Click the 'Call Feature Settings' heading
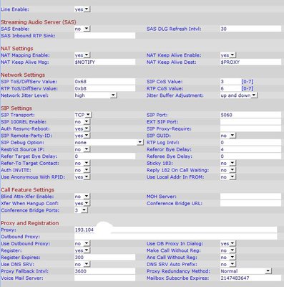 tap(27, 190)
